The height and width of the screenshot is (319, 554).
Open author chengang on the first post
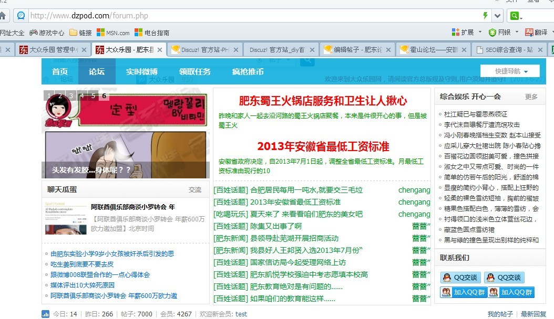point(414,190)
